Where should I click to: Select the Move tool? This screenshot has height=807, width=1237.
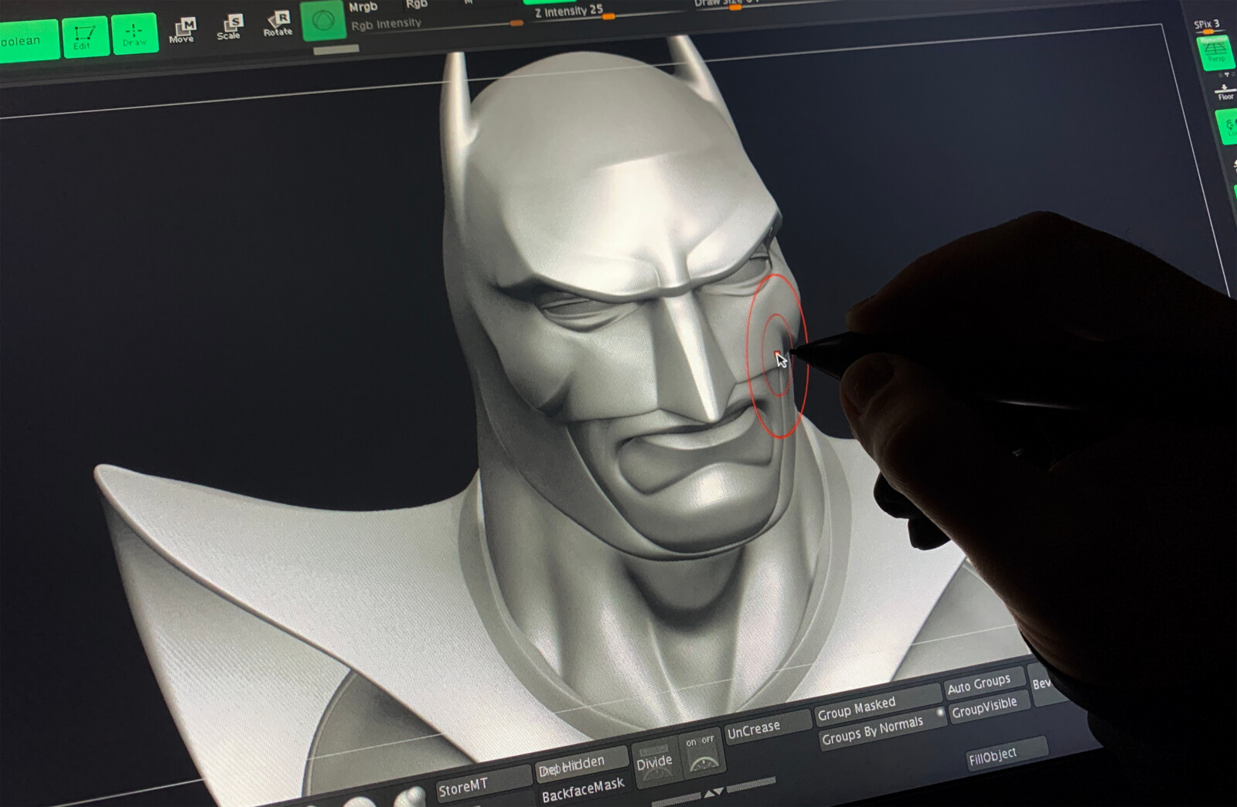click(x=182, y=30)
